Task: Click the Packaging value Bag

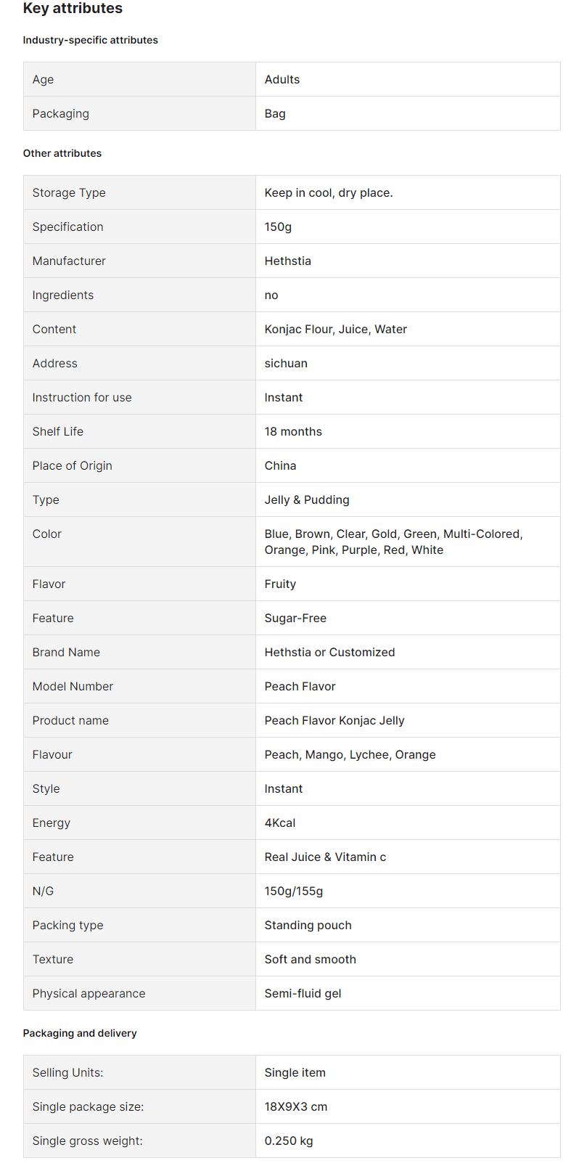Action: pos(275,113)
